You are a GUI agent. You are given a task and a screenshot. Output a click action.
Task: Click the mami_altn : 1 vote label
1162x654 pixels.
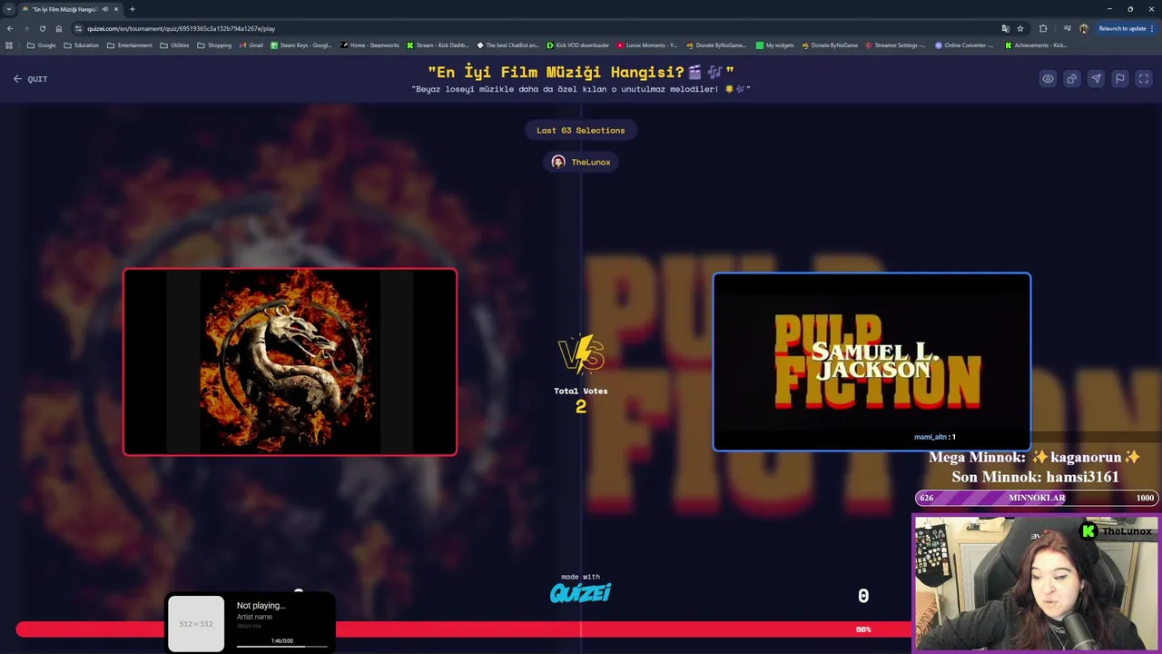click(x=935, y=437)
